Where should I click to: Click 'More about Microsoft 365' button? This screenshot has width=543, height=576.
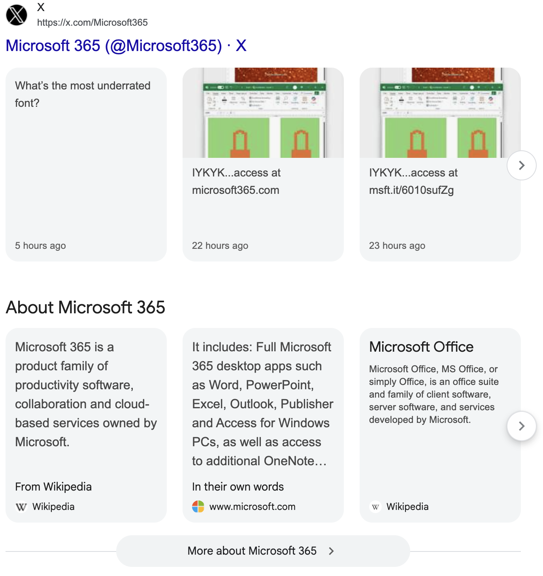tap(252, 551)
